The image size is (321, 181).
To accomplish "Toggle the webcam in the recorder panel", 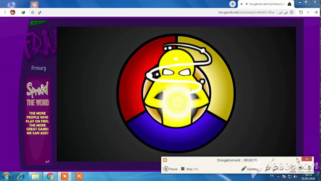I will 293,169.
